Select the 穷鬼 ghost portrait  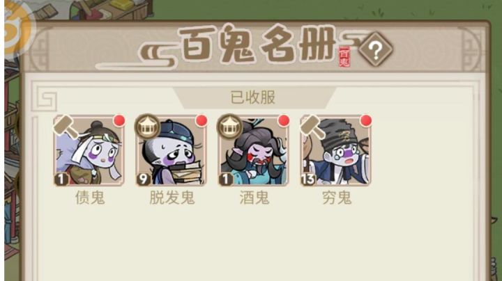tap(335, 150)
